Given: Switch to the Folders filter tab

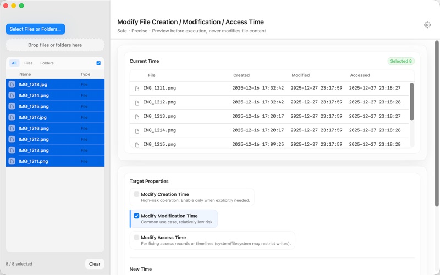Looking at the screenshot, I should [47, 63].
